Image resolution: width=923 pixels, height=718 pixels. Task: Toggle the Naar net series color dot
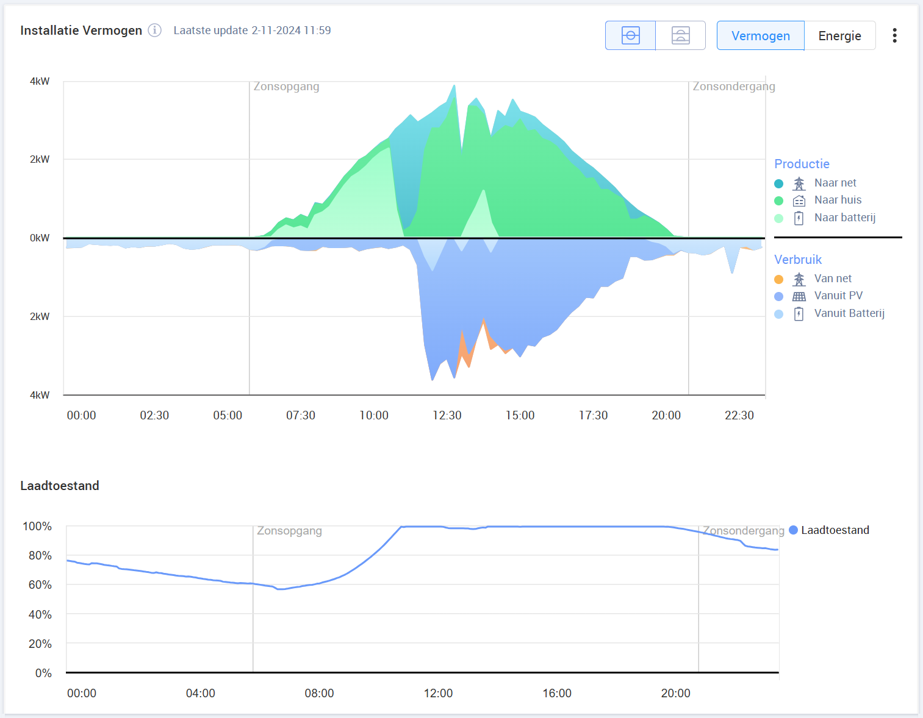pyautogui.click(x=778, y=183)
